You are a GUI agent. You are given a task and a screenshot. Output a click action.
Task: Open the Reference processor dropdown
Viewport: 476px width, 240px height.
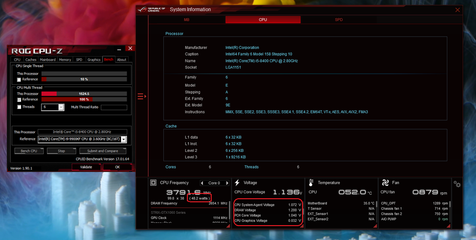pyautogui.click(x=123, y=139)
